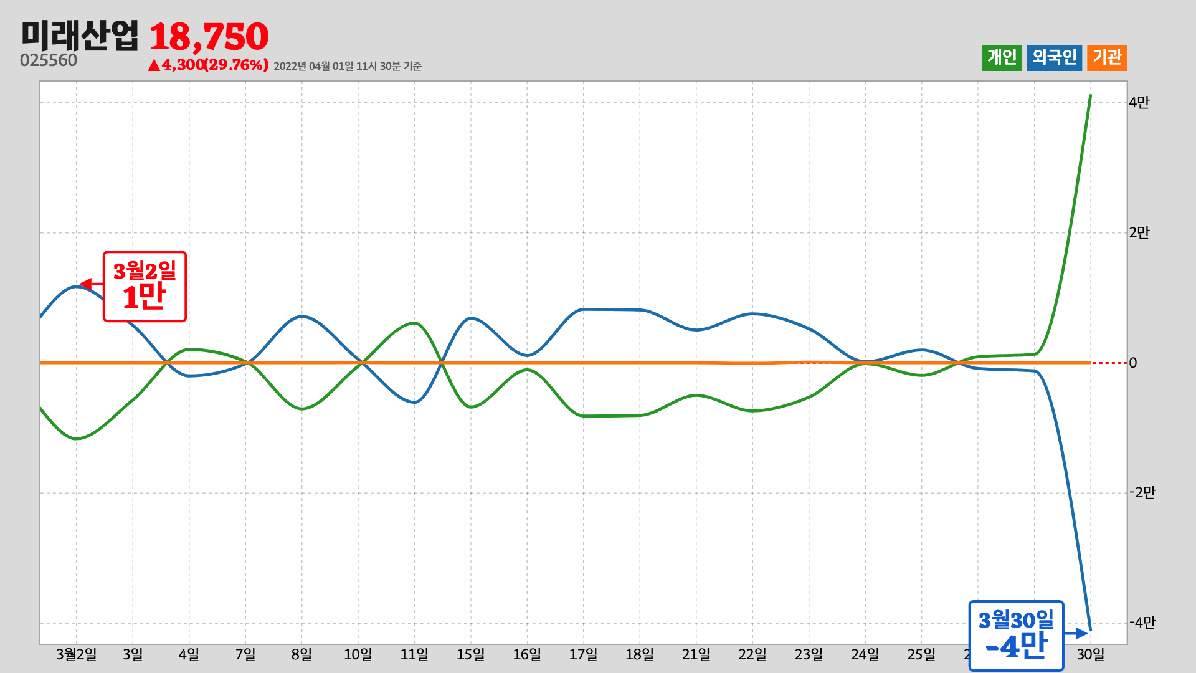The height and width of the screenshot is (673, 1196).
Task: Click the 16일 x-axis date label
Action: point(527,654)
